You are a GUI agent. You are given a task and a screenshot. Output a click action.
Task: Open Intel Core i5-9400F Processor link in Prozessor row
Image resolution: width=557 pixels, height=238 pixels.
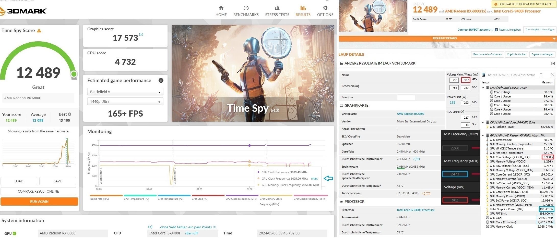tap(416, 210)
